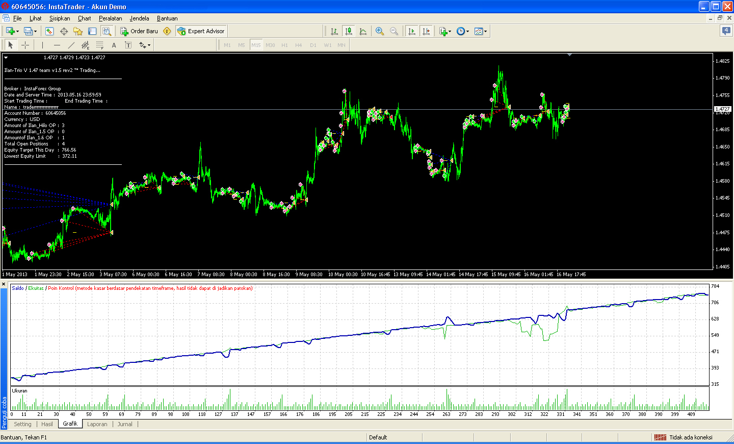Switch to bar chart display
The width and height of the screenshot is (734, 444).
pyautogui.click(x=334, y=31)
